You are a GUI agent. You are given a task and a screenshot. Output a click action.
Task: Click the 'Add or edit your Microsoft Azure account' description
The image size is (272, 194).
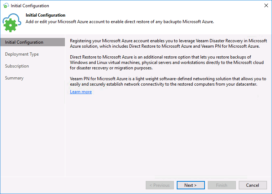[120, 22]
